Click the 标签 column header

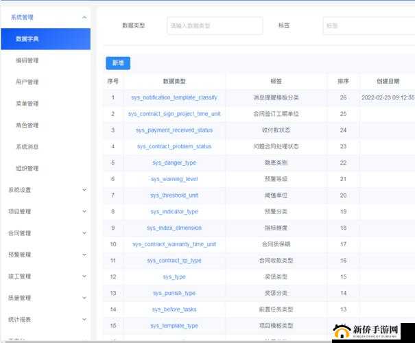tap(276, 81)
